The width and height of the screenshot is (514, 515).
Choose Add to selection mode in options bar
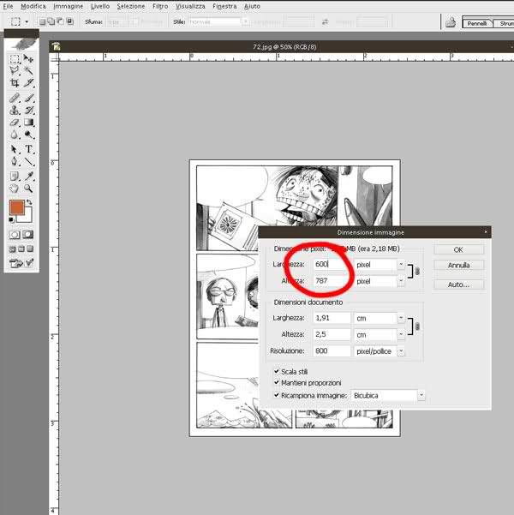pos(51,21)
